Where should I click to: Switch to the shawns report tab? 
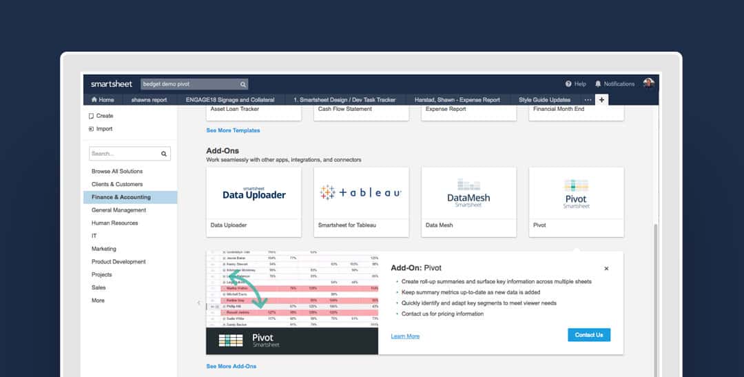(x=149, y=100)
